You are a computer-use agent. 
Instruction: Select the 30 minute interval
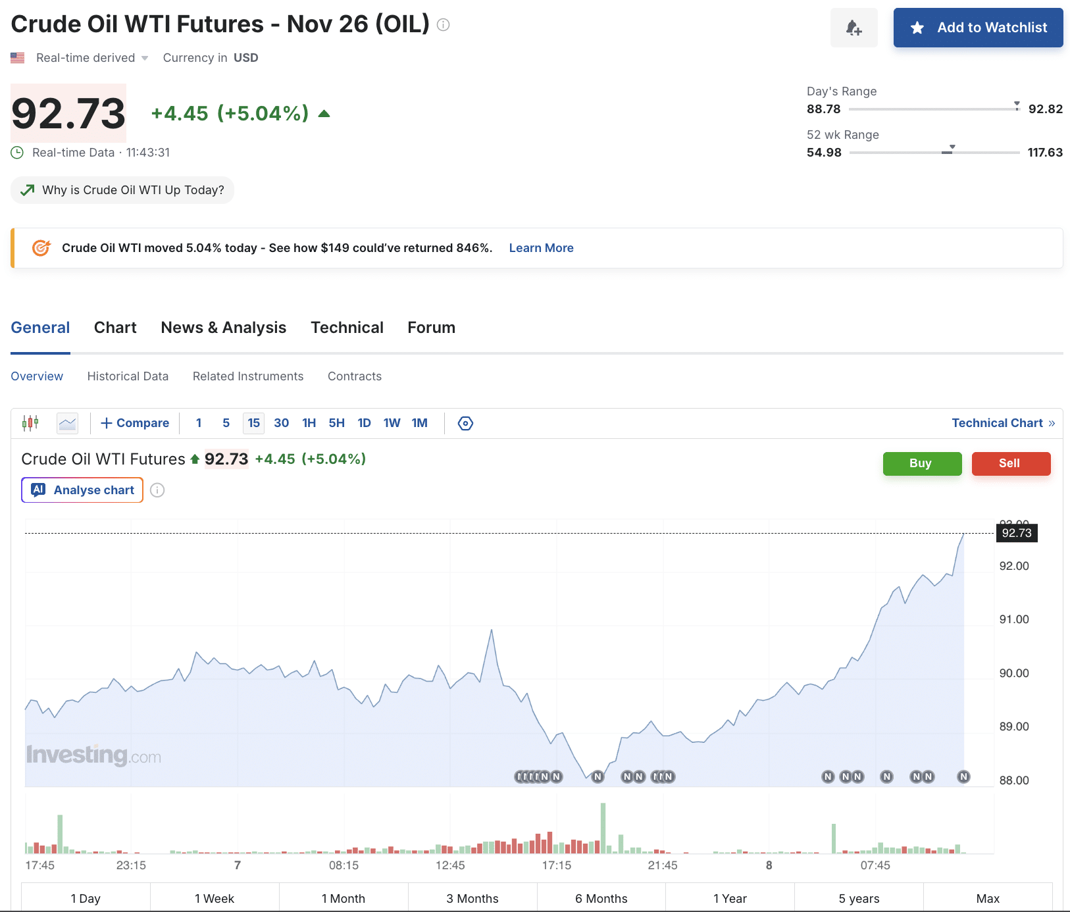click(282, 423)
